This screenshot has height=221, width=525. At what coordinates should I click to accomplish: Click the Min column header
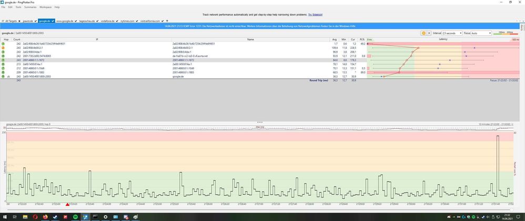click(x=344, y=39)
